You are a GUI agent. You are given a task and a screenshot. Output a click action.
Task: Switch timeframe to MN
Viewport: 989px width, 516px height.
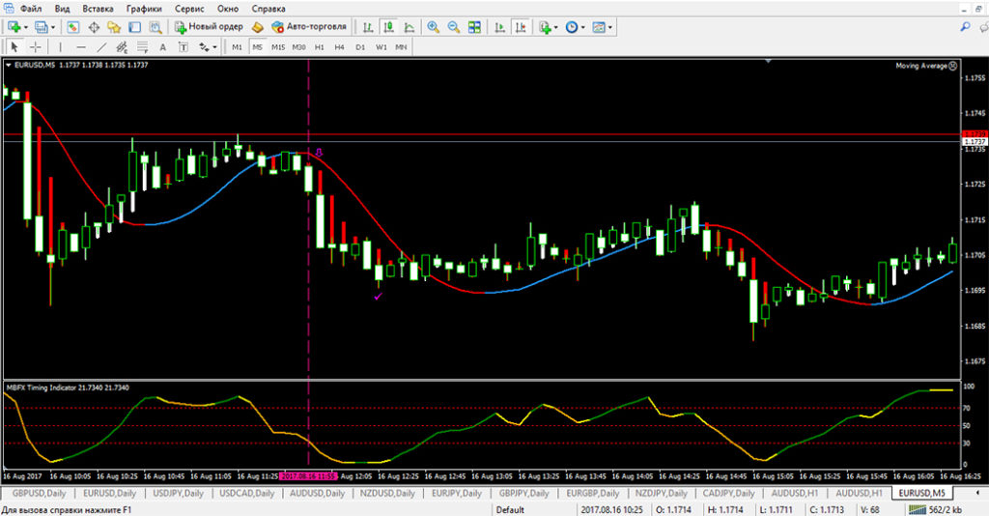[401, 47]
